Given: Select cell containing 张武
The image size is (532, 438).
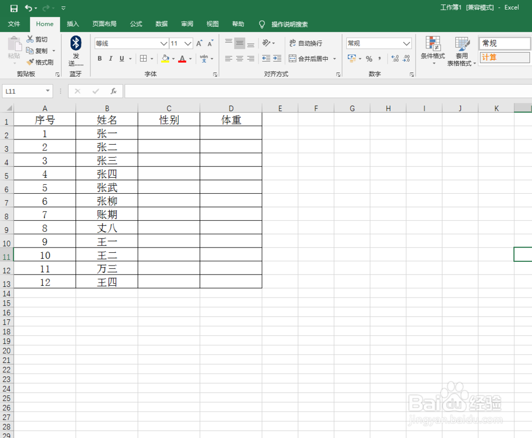Looking at the screenshot, I should (107, 187).
